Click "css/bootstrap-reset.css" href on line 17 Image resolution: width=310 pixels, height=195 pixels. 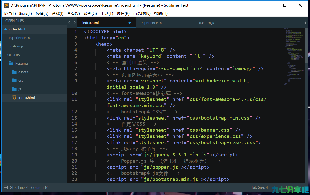coord(222,143)
